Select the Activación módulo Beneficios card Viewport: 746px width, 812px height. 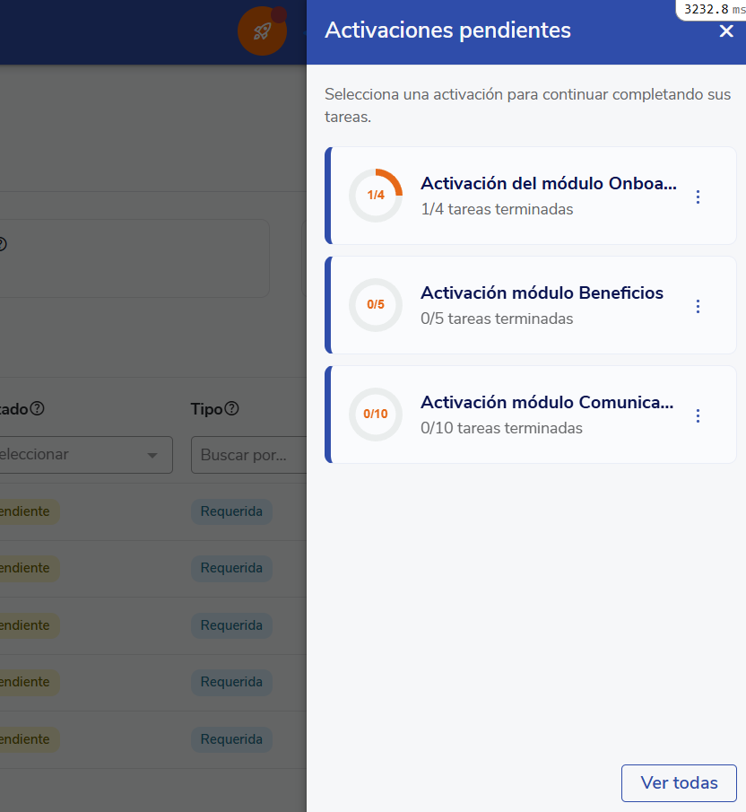click(x=542, y=292)
